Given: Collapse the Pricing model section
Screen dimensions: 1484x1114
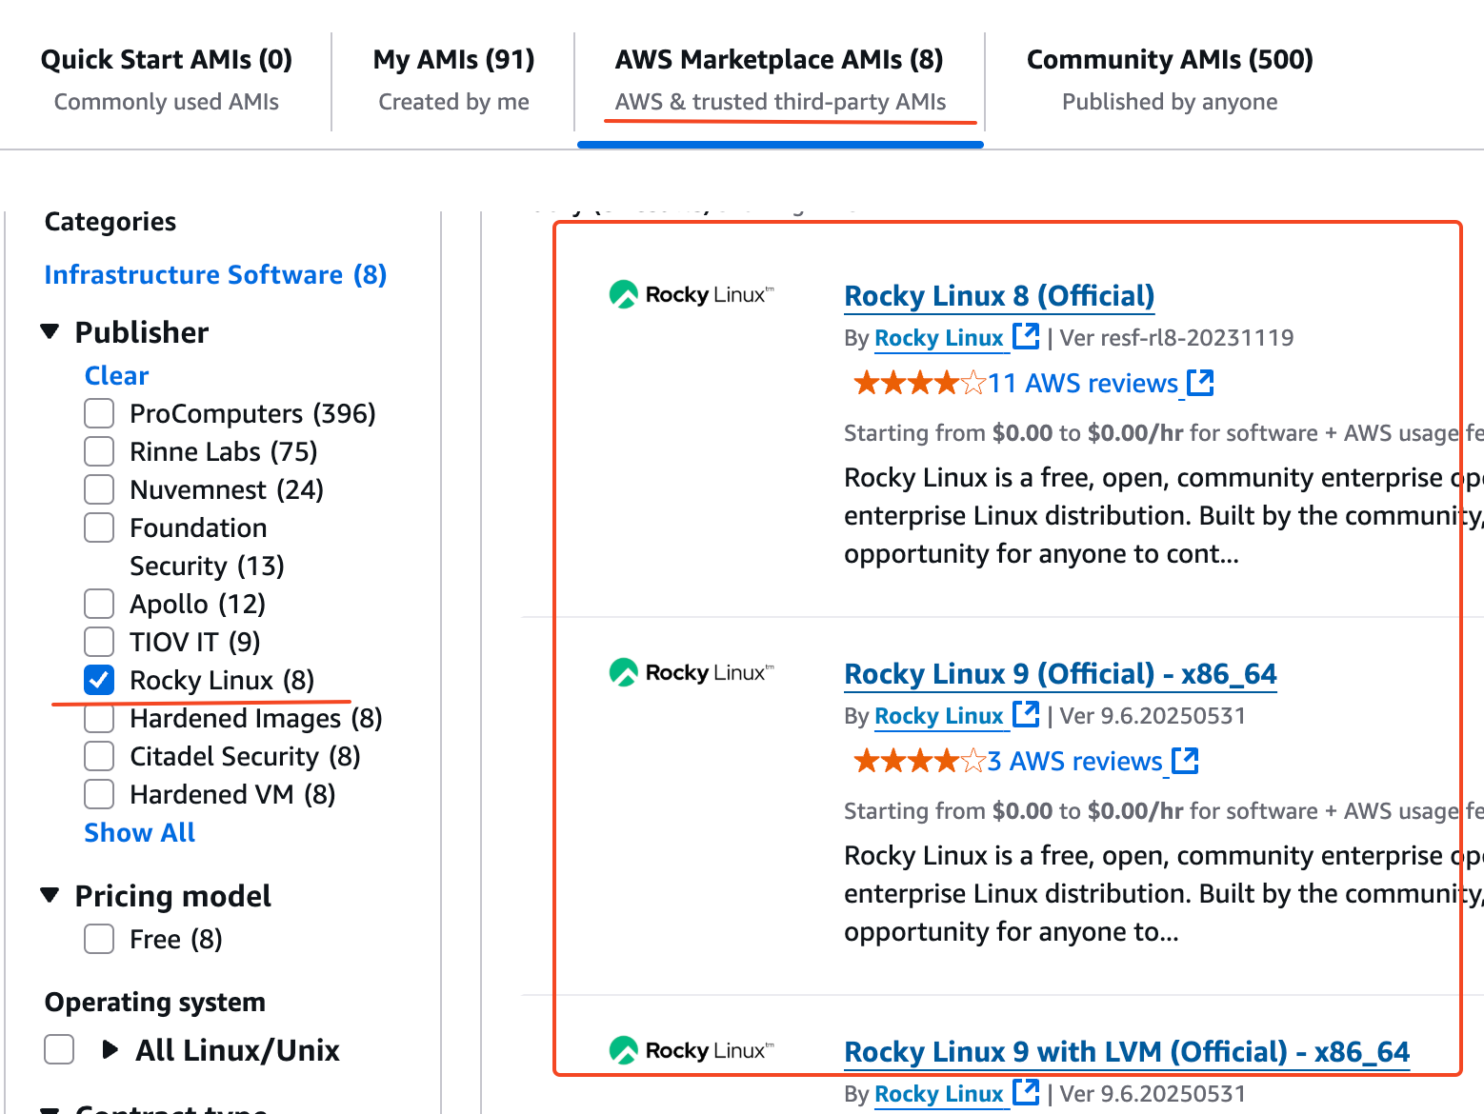Looking at the screenshot, I should coord(50,896).
